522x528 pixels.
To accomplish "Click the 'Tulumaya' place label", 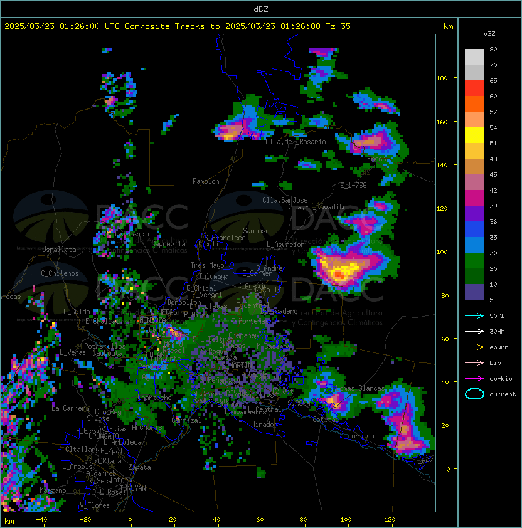I will (x=214, y=277).
